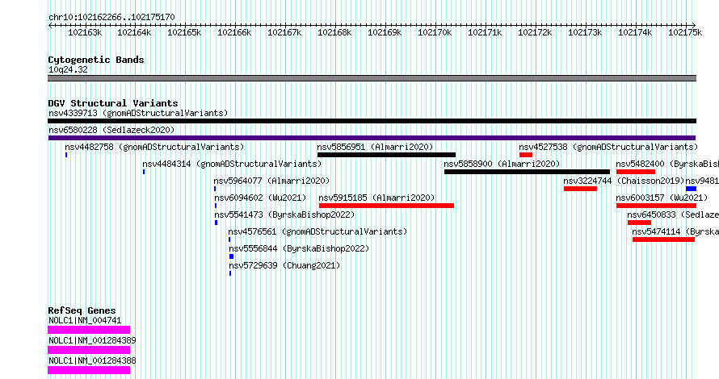Viewport: 719px width, 379px height.
Task: Open the NOLC1|NM_001284388 gene label
Action: click(x=92, y=360)
